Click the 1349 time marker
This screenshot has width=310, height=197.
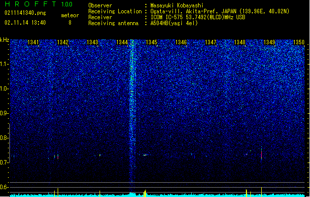pyautogui.click(x=269, y=42)
